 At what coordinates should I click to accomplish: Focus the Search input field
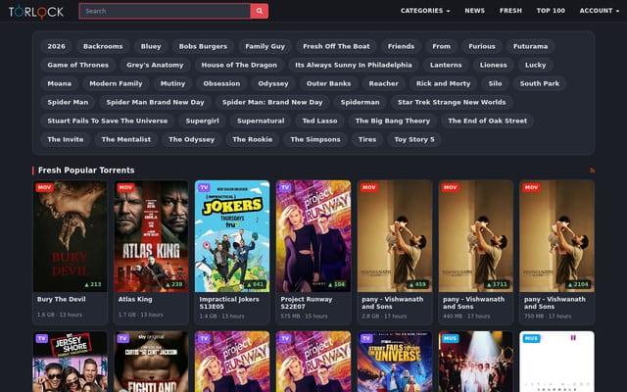click(x=165, y=11)
